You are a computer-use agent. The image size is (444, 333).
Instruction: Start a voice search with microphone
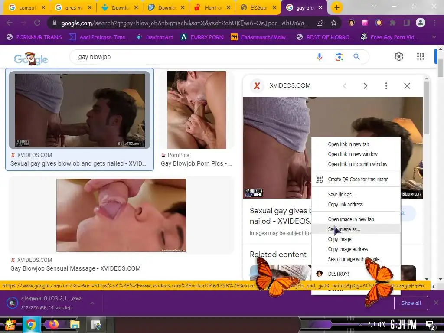pos(320,57)
